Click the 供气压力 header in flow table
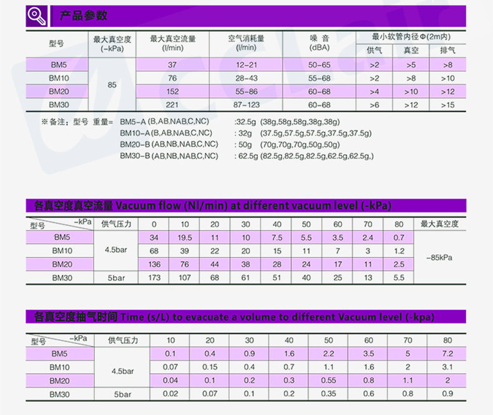Screen dimensions: 493x415 click(x=116, y=224)
